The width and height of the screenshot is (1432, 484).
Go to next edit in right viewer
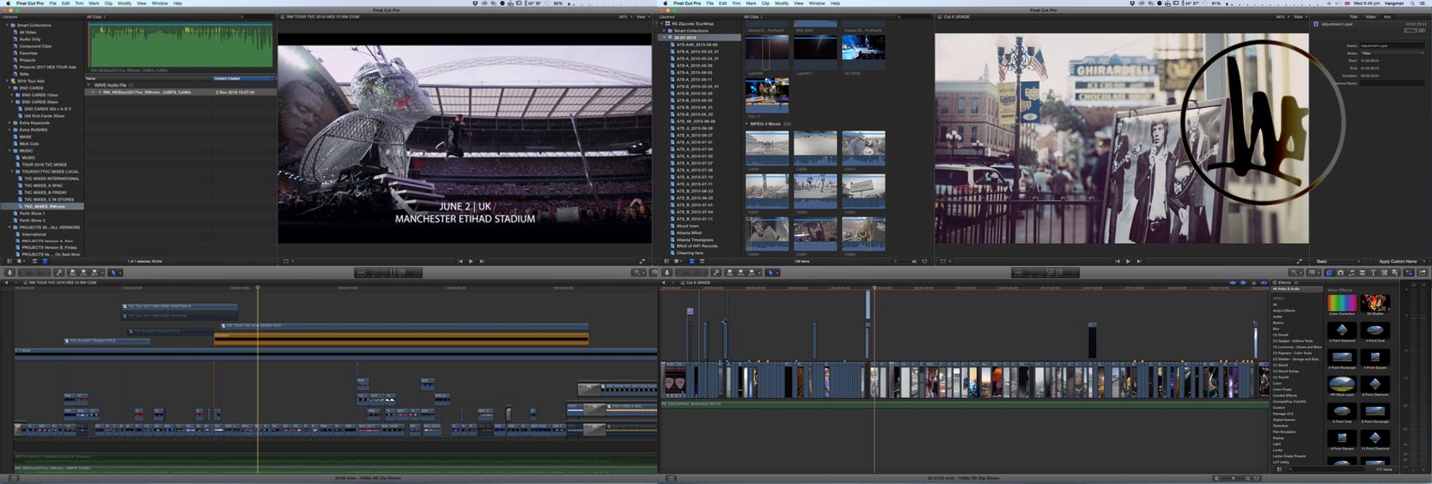pyautogui.click(x=1139, y=261)
